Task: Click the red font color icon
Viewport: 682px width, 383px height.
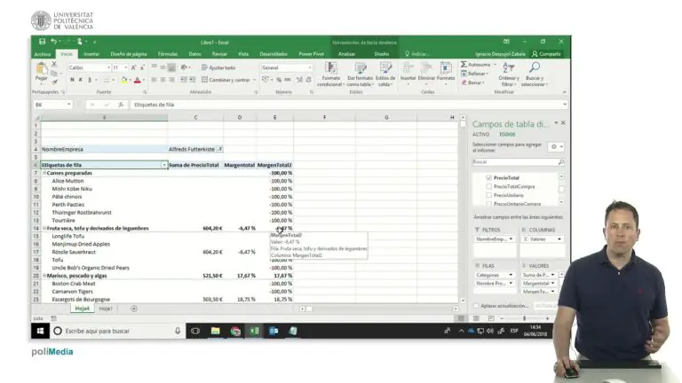Action: 138,80
